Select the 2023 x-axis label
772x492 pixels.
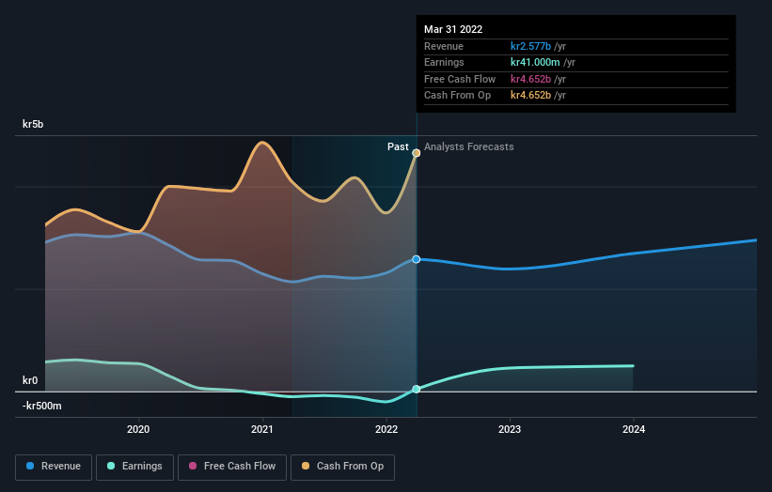pos(510,429)
